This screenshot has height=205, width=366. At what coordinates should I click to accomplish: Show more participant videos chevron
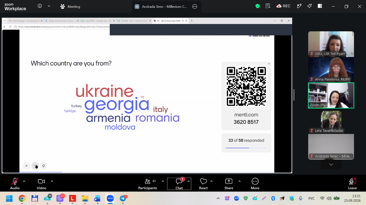[331, 165]
